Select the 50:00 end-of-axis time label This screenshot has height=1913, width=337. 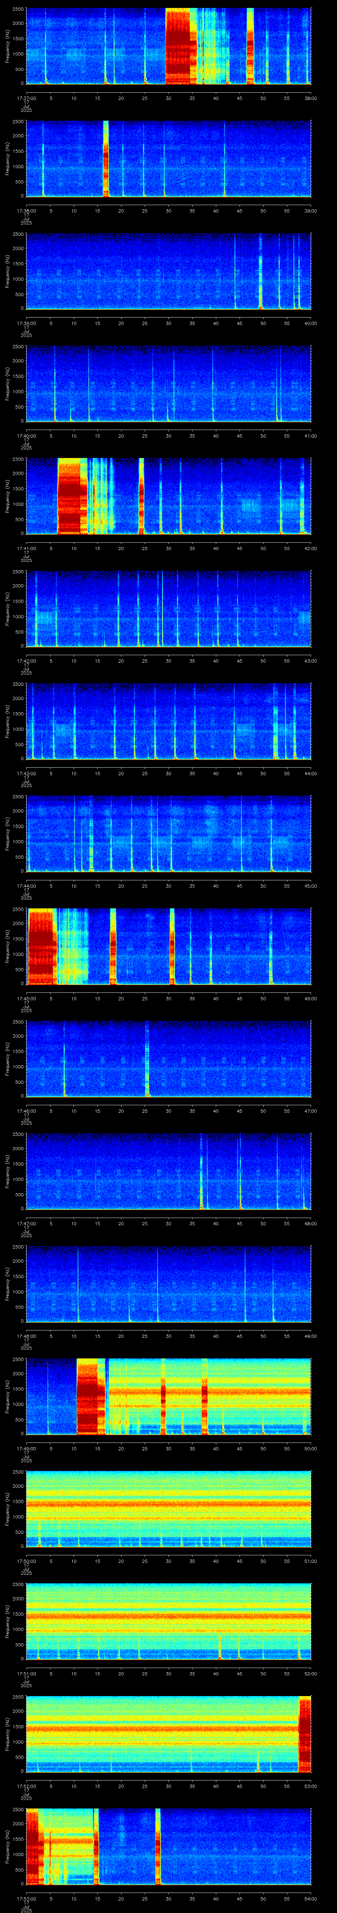310,1449
